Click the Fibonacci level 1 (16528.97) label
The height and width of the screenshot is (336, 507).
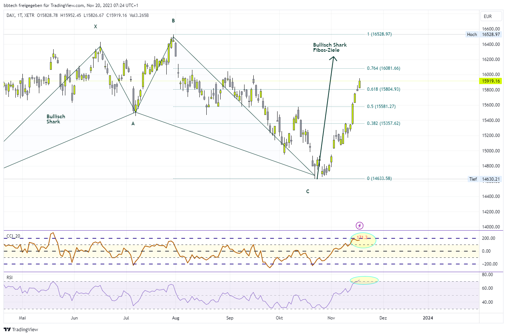click(380, 34)
